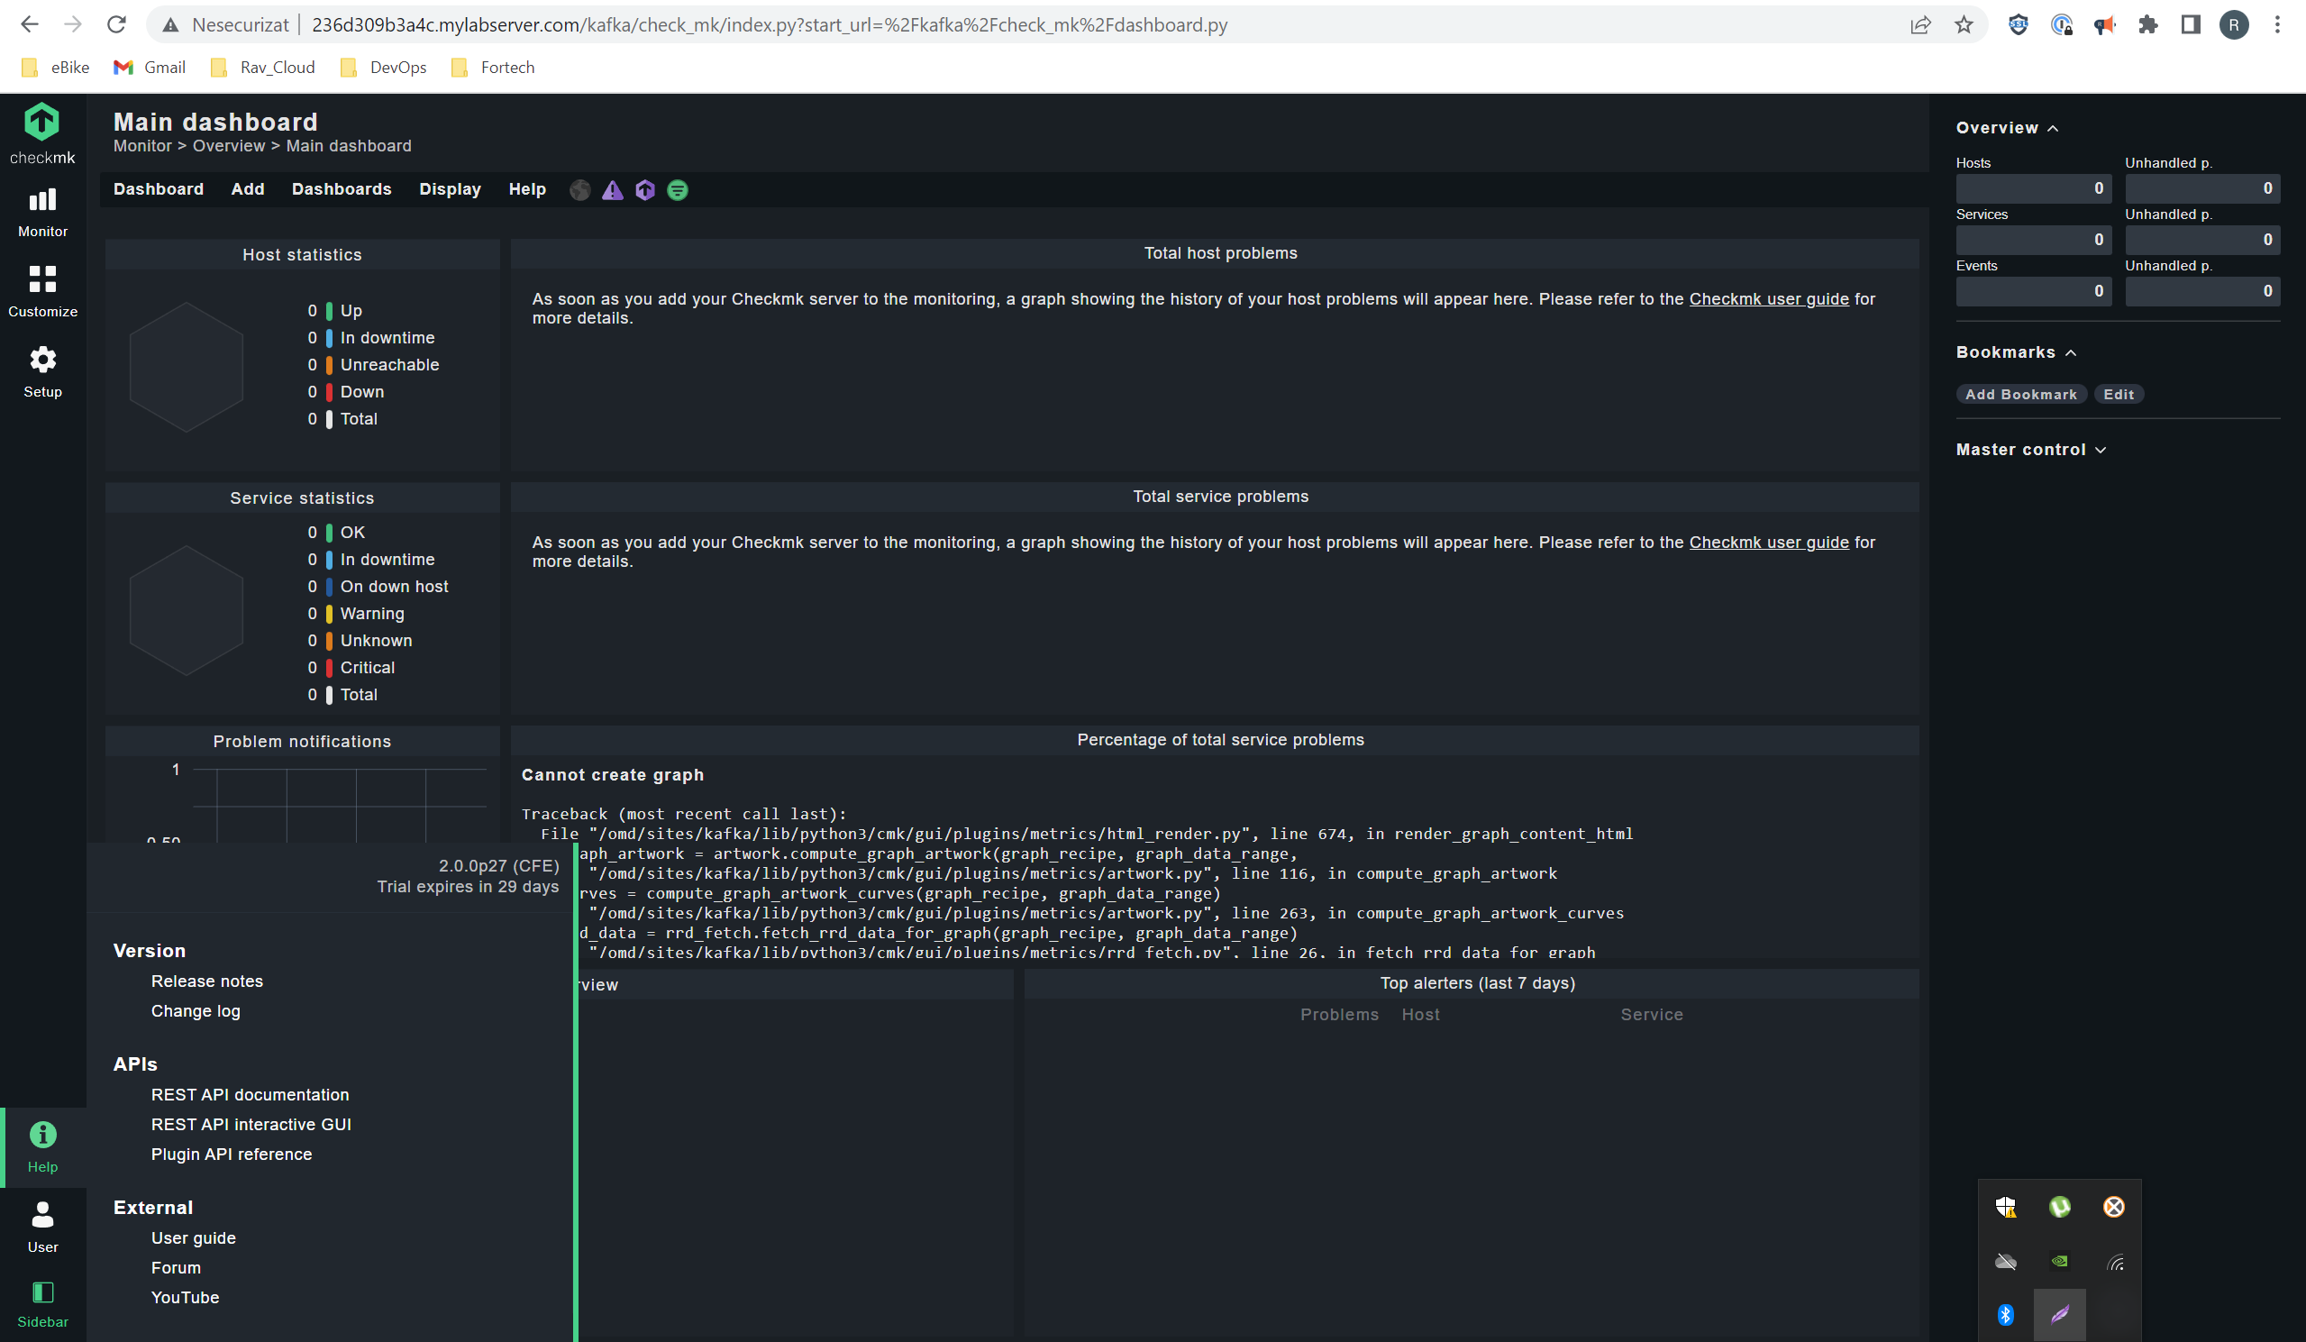Click the Add Bookmark button
Screen dimensions: 2306x1342
pyautogui.click(x=2021, y=394)
